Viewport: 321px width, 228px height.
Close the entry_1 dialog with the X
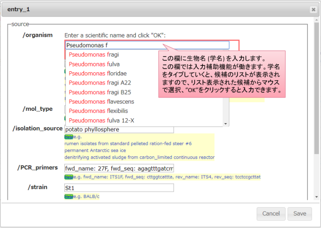pyautogui.click(x=313, y=10)
